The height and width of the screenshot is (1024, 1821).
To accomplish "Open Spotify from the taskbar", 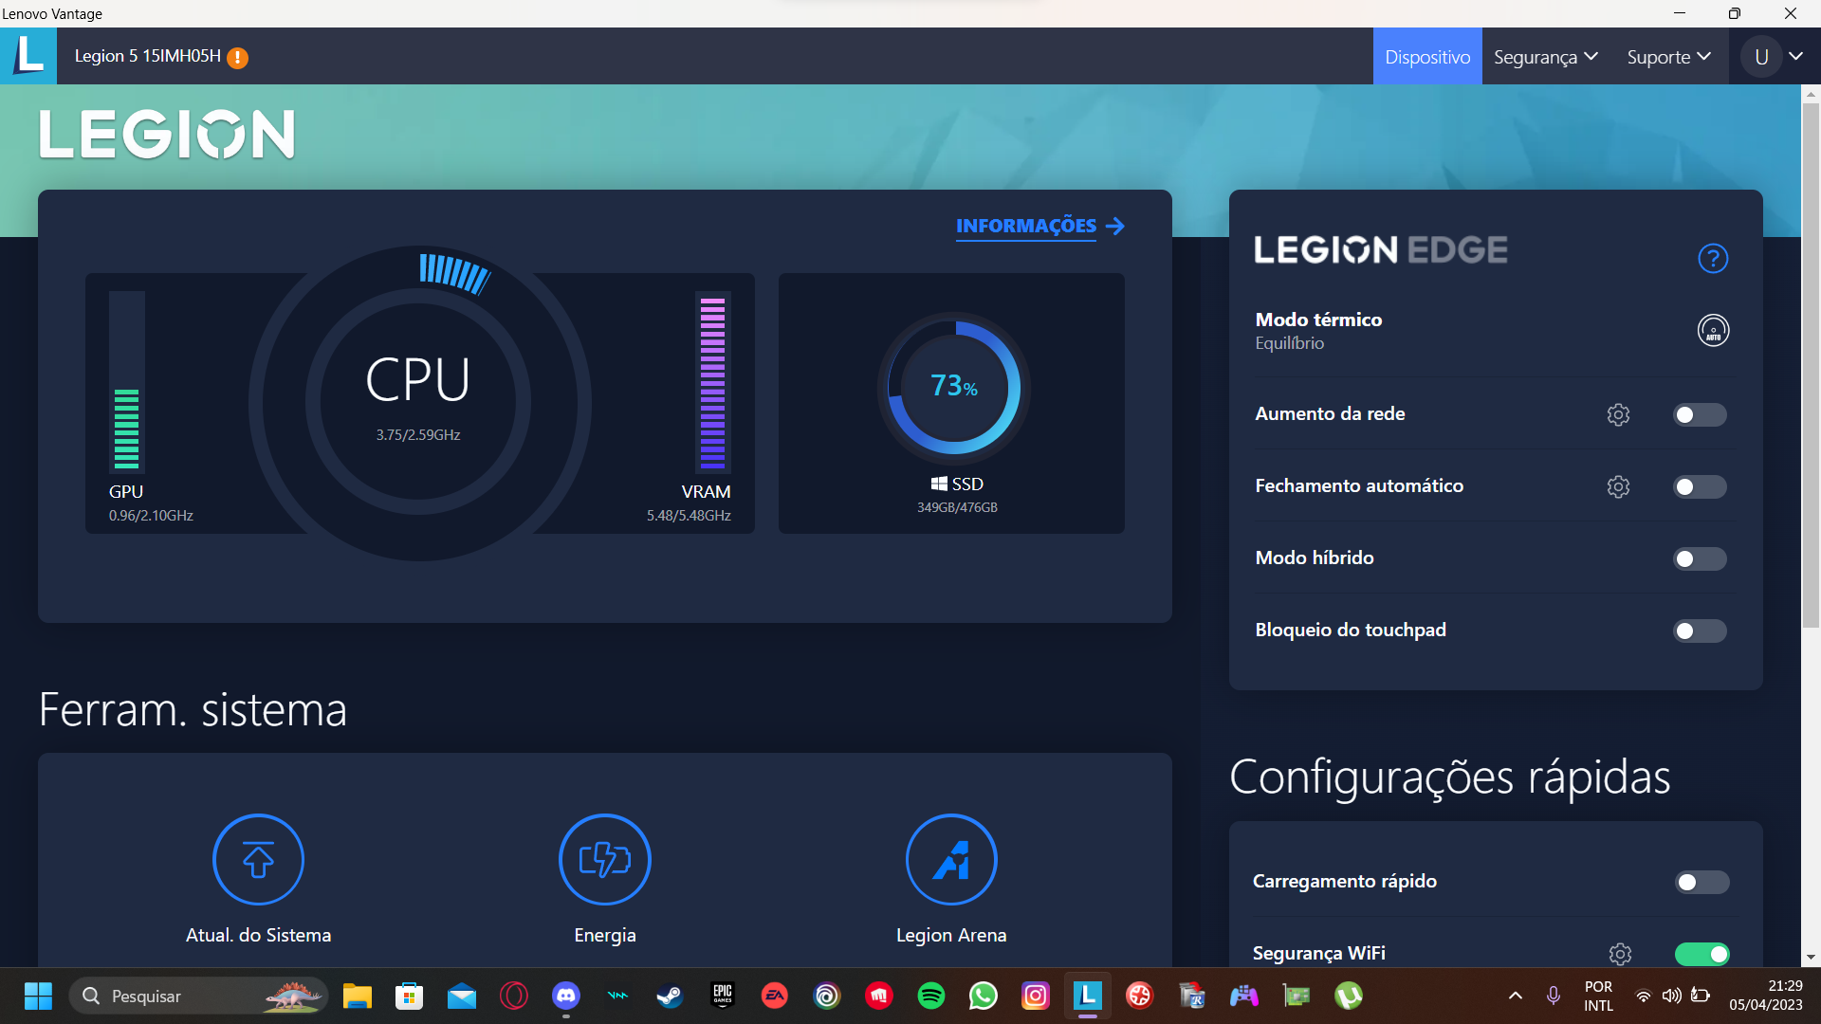I will click(x=931, y=996).
